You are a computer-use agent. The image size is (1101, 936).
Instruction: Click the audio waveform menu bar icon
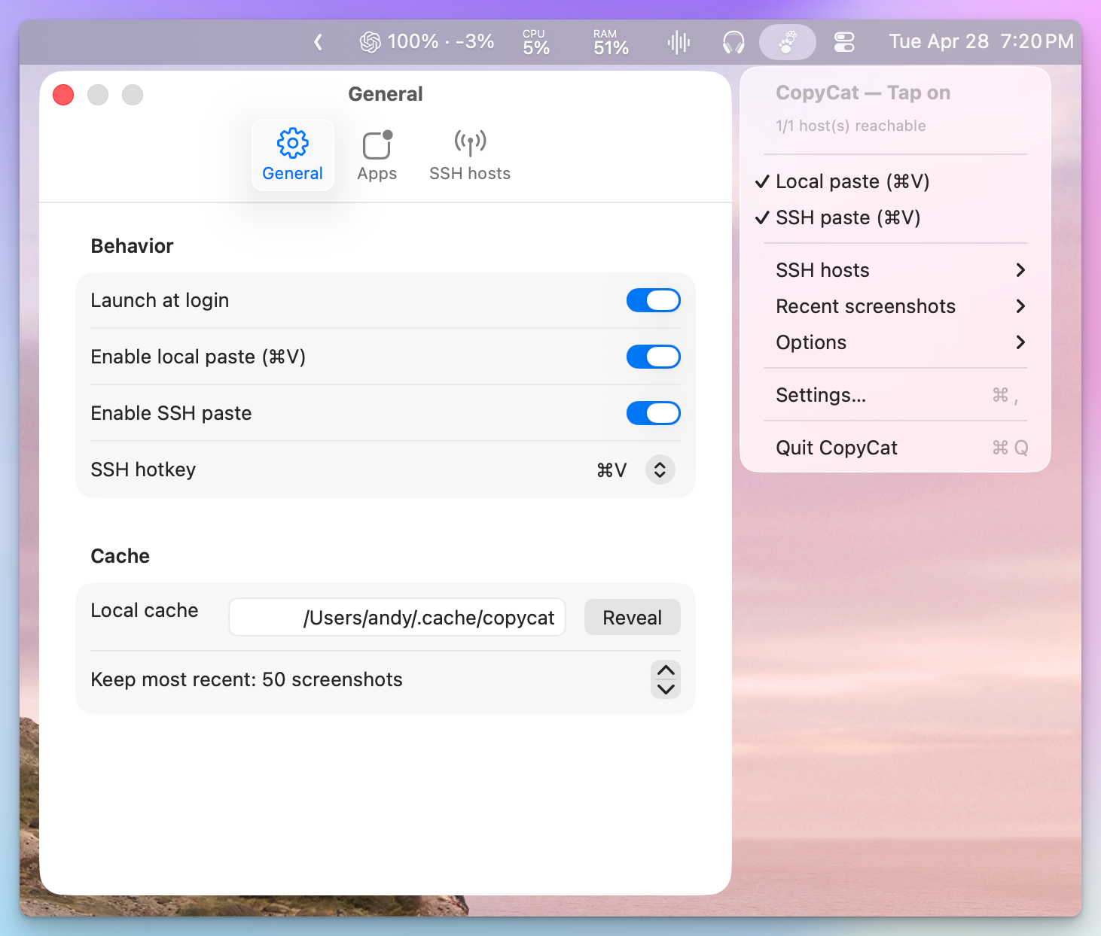(679, 42)
